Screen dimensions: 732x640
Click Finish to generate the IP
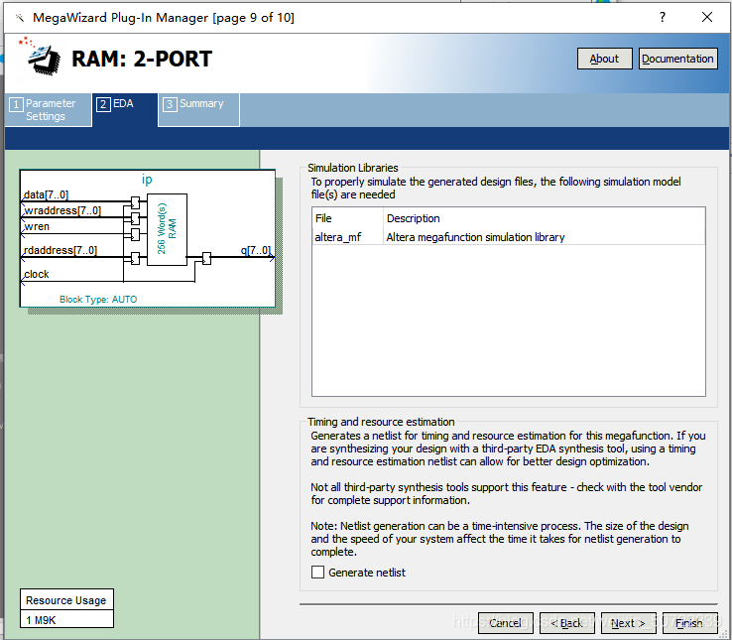[690, 623]
